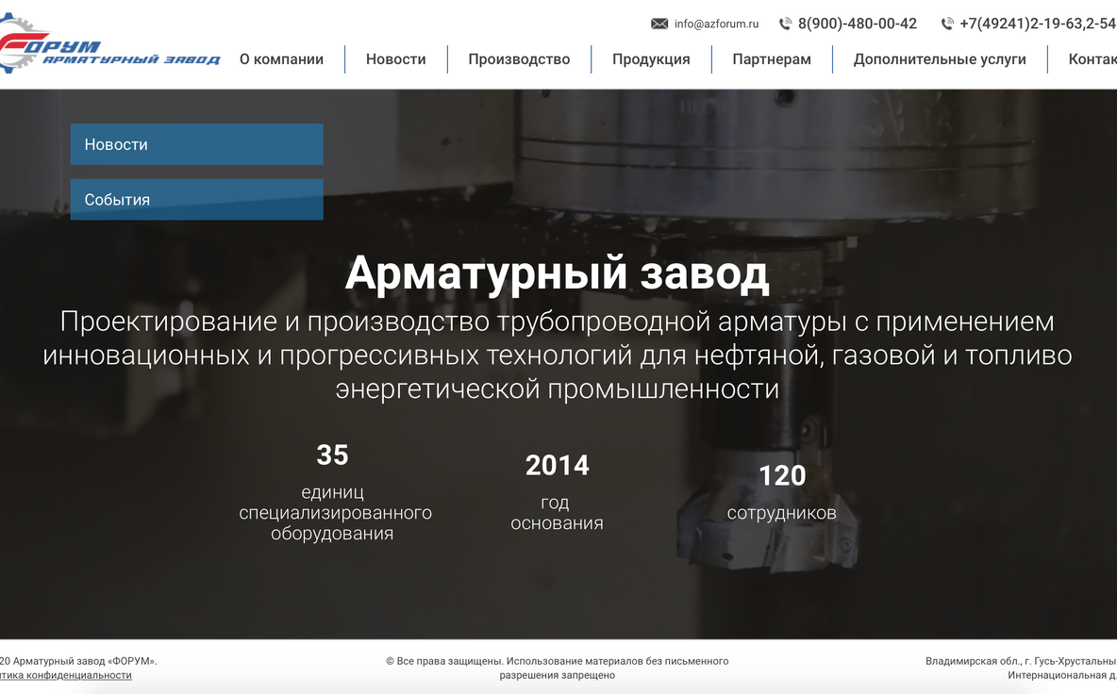Viewport: 1117px width, 694px height.
Task: Open the Дополнительные услуги menu
Action: point(940,59)
